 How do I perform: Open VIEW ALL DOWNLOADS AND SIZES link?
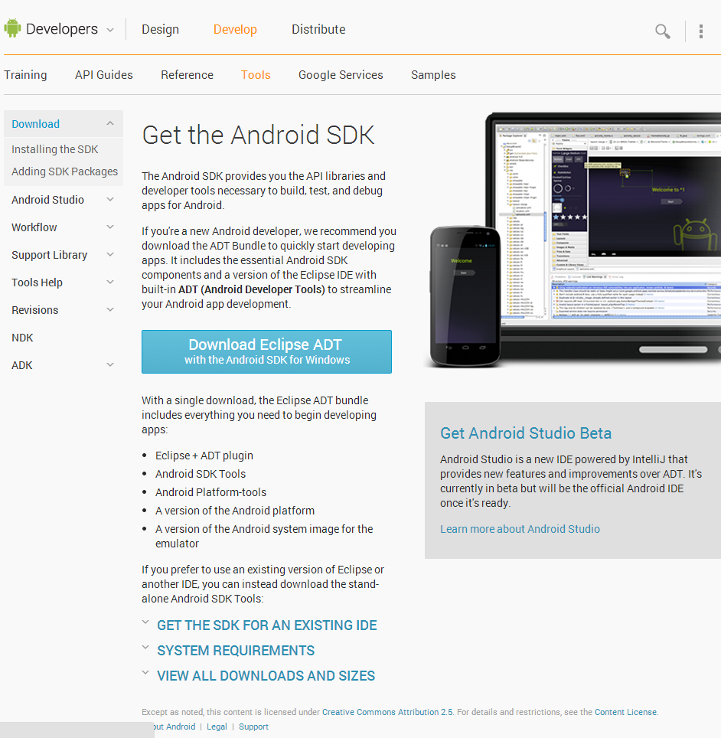point(266,676)
